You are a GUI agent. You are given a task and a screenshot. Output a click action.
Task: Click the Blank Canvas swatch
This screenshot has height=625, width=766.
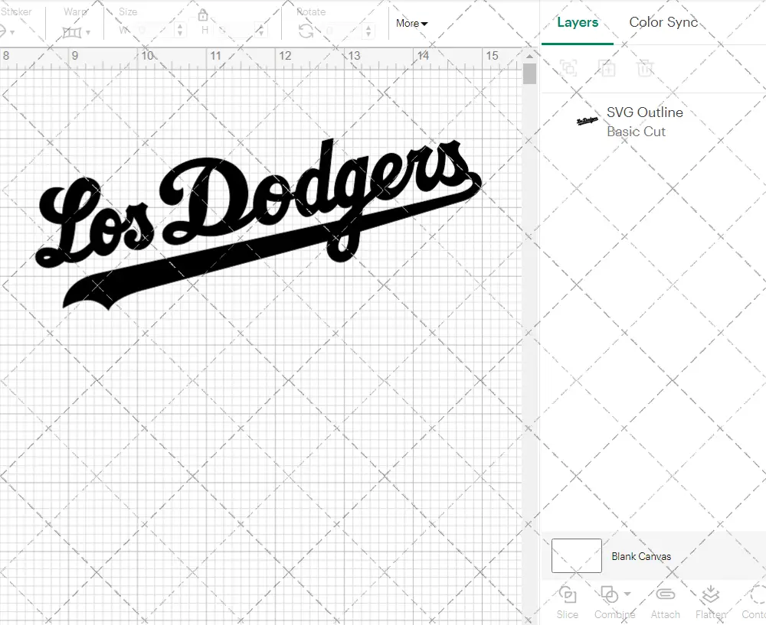(x=576, y=556)
